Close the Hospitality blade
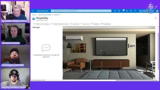Image resolution: width=160 pixels, height=90 pixels. click(x=155, y=18)
